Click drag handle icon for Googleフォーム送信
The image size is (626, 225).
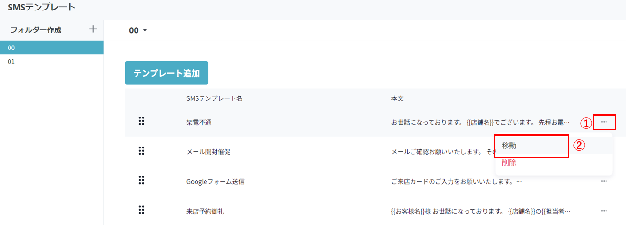point(141,180)
